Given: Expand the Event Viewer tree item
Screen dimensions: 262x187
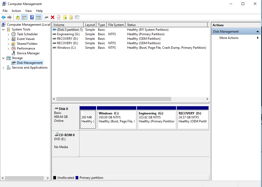Looking at the screenshot, I should tap(8, 39).
